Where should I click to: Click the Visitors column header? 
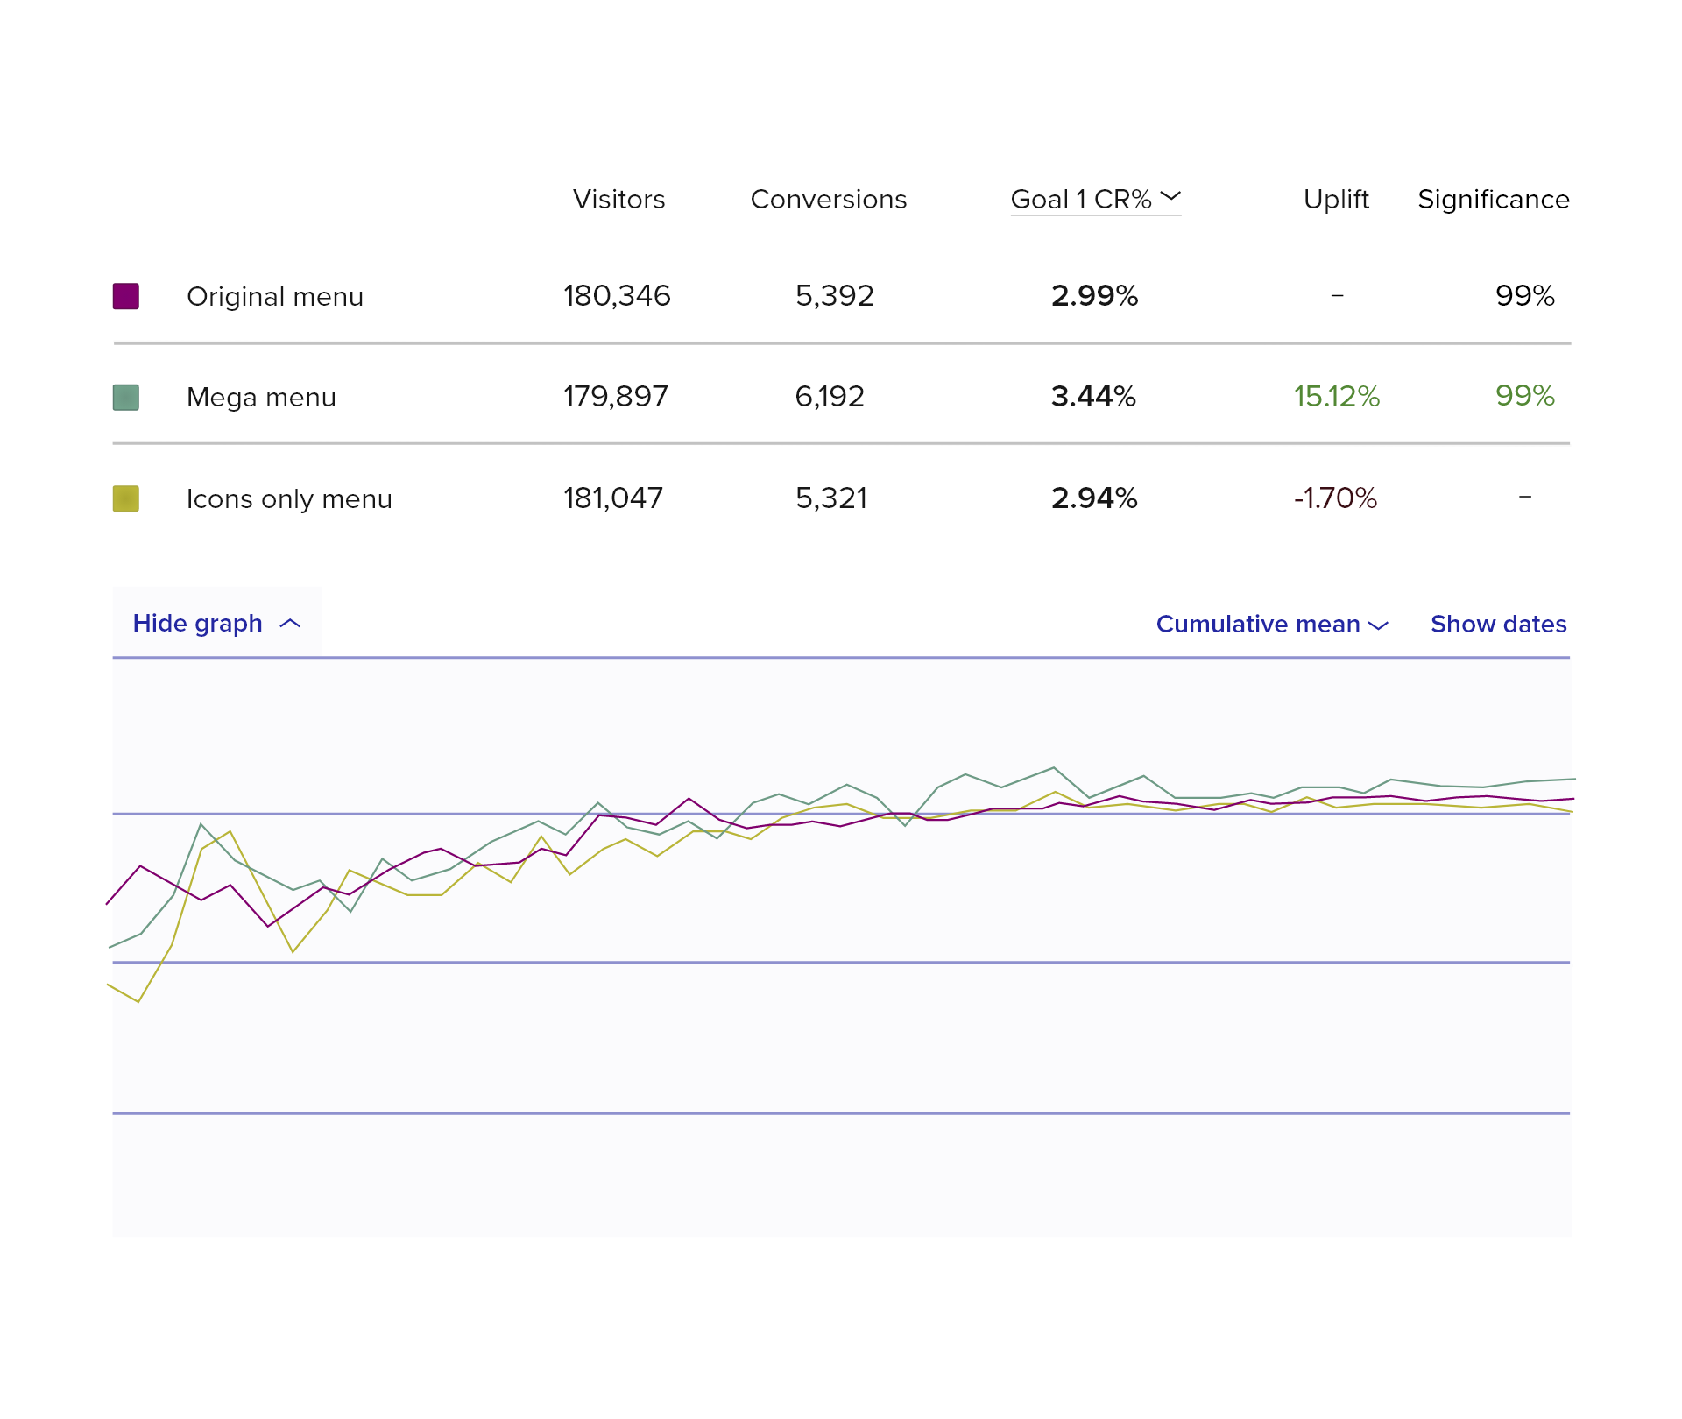[618, 200]
